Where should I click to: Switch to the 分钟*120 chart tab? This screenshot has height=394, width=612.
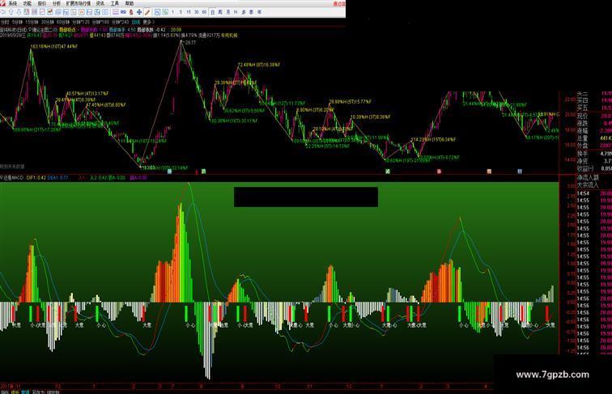(81, 22)
